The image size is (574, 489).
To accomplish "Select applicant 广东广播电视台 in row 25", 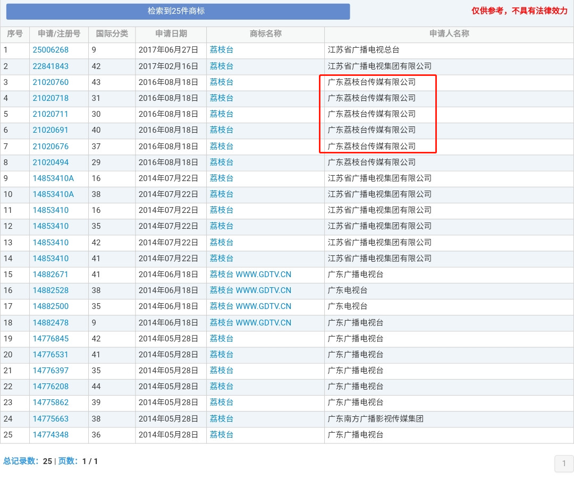I will [356, 435].
